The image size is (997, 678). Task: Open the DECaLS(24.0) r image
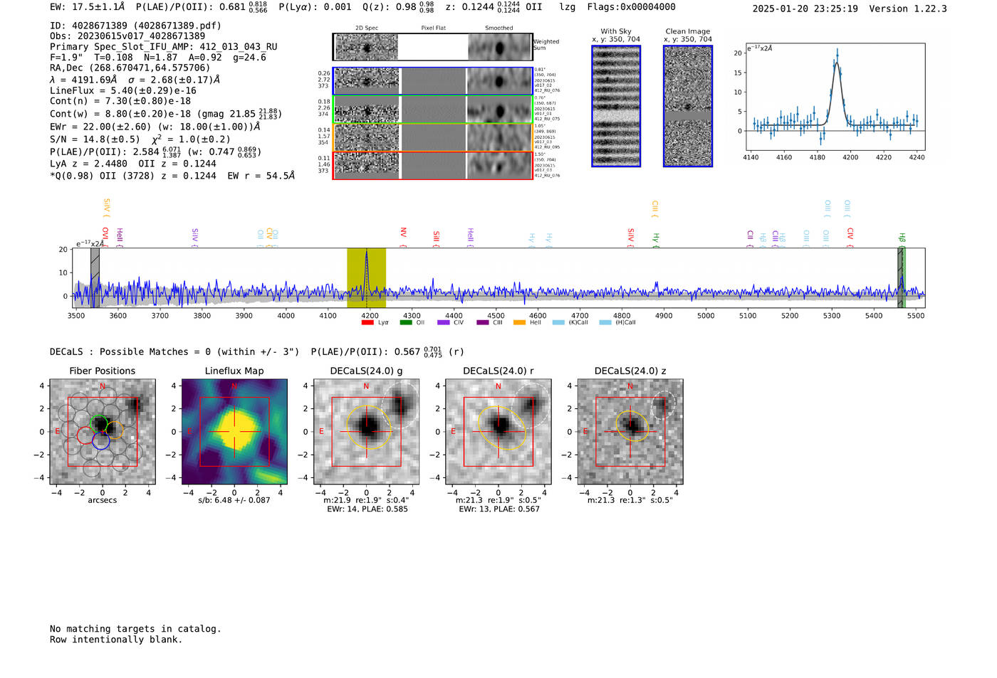(x=499, y=432)
